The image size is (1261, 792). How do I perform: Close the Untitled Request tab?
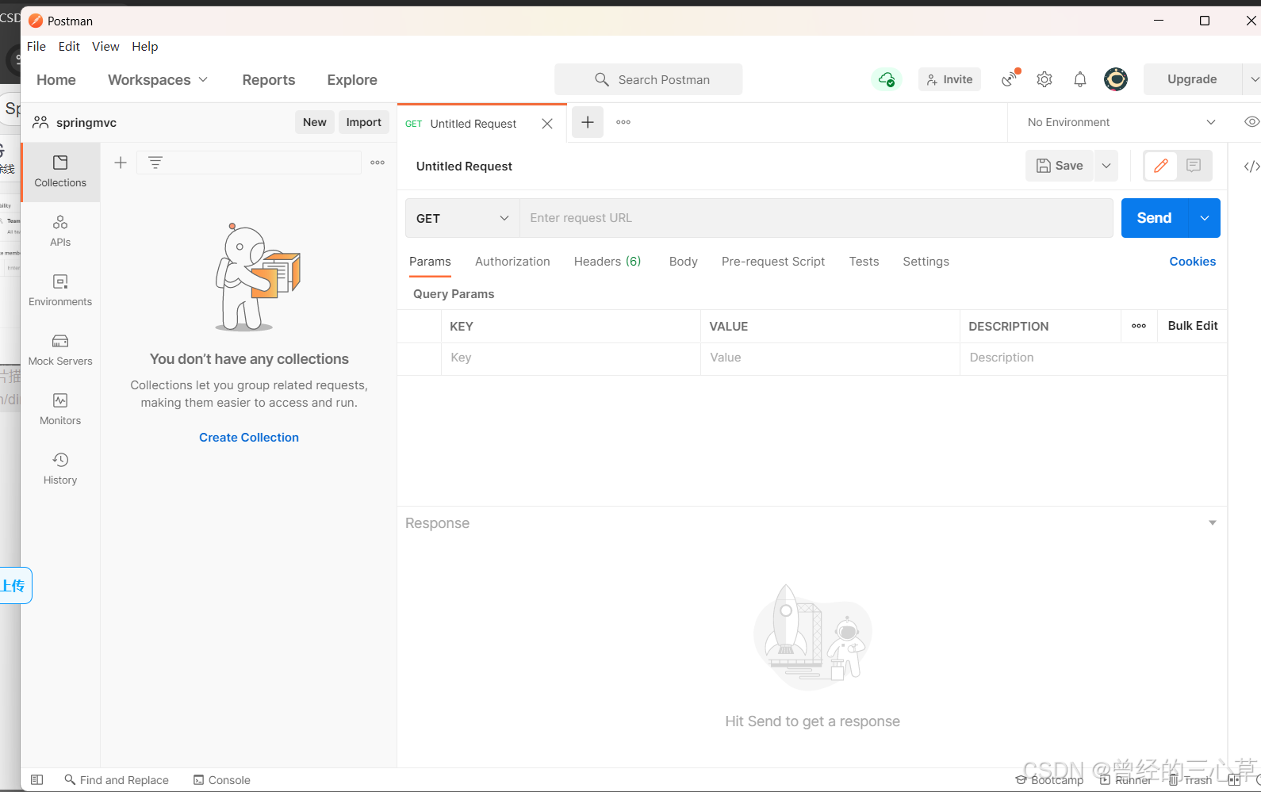click(x=547, y=124)
